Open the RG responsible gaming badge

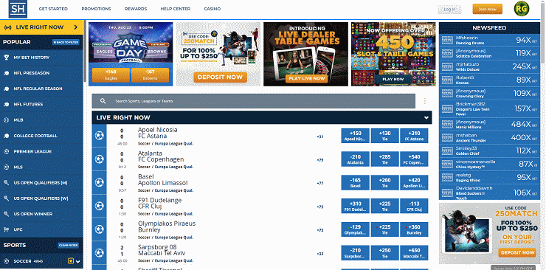click(x=521, y=8)
